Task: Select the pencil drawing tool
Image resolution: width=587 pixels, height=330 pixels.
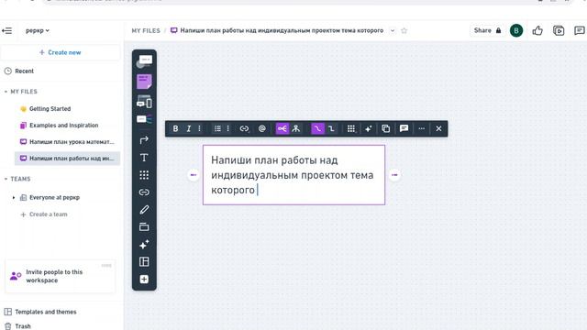Action: 144,210
